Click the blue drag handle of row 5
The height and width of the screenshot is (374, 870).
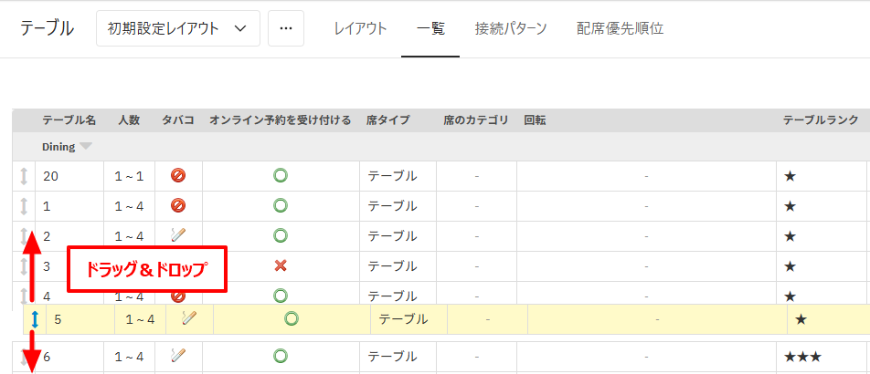click(x=34, y=319)
